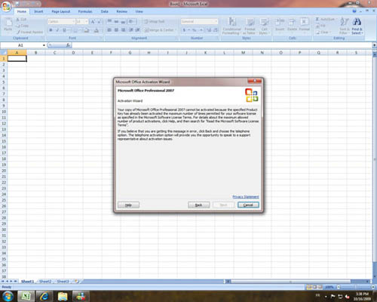Image resolution: width=377 pixels, height=302 pixels.
Task: Switch to the View tab
Action: pyautogui.click(x=139, y=11)
